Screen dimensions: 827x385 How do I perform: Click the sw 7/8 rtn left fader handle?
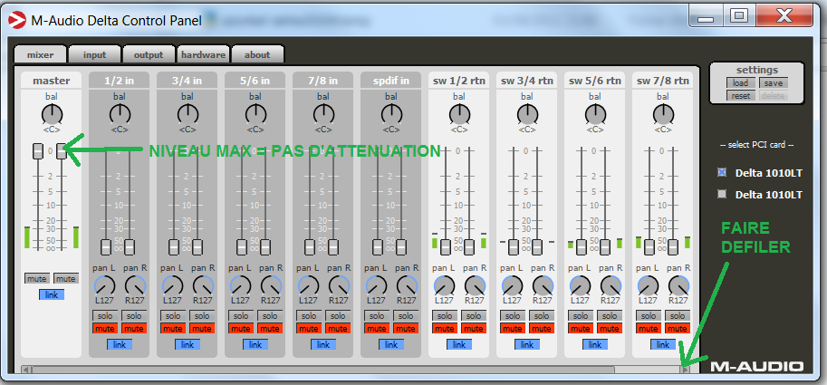click(649, 246)
